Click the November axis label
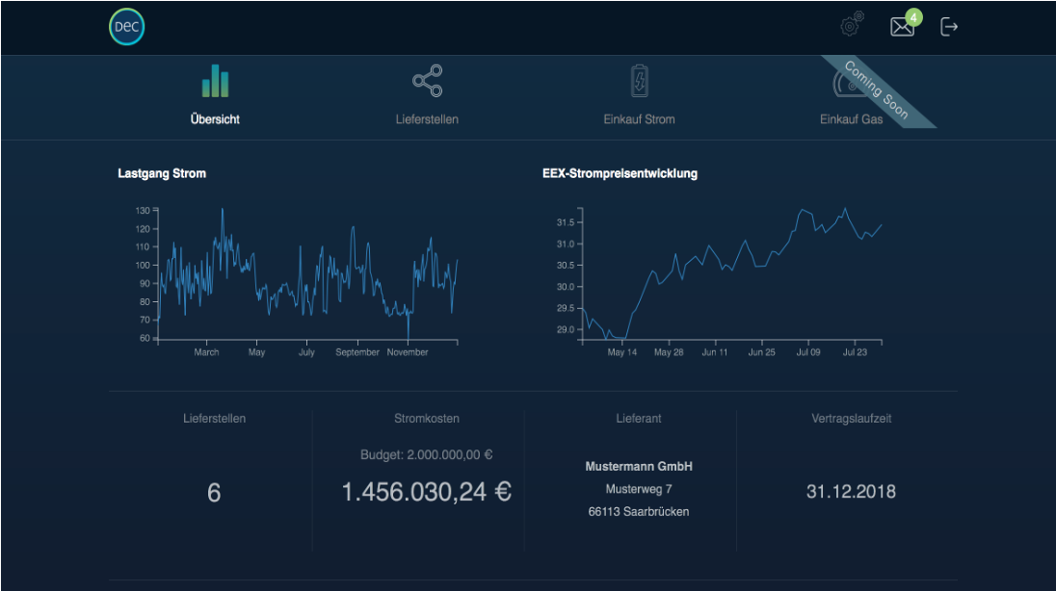 [408, 352]
